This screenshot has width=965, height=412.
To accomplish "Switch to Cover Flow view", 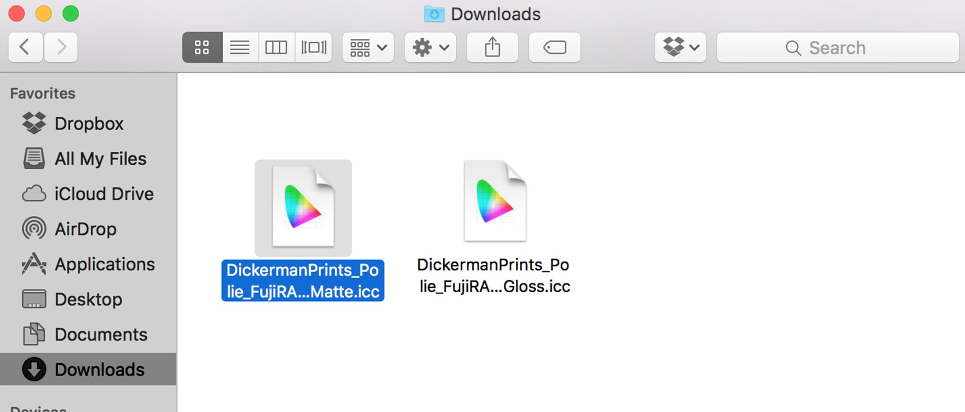I will point(313,48).
